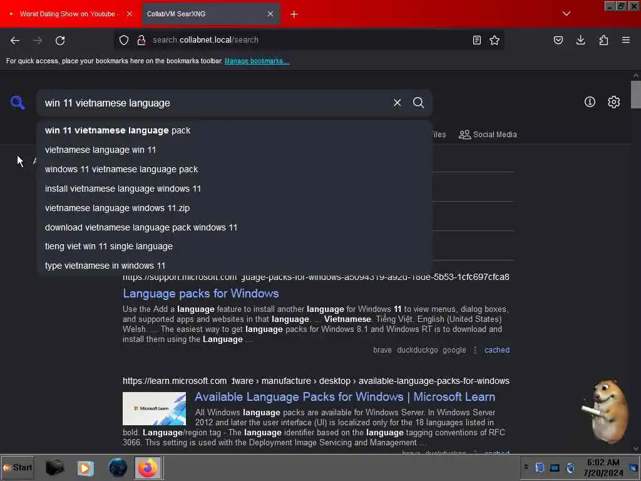
Task: Open the media player taskbar icon
Action: [x=85, y=467]
